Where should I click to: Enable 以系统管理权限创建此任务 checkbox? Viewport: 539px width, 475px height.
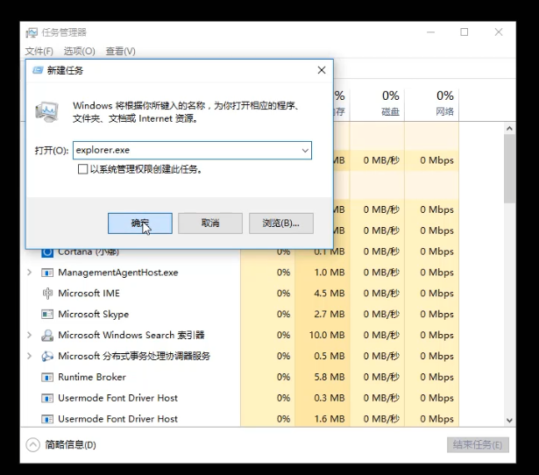point(82,169)
